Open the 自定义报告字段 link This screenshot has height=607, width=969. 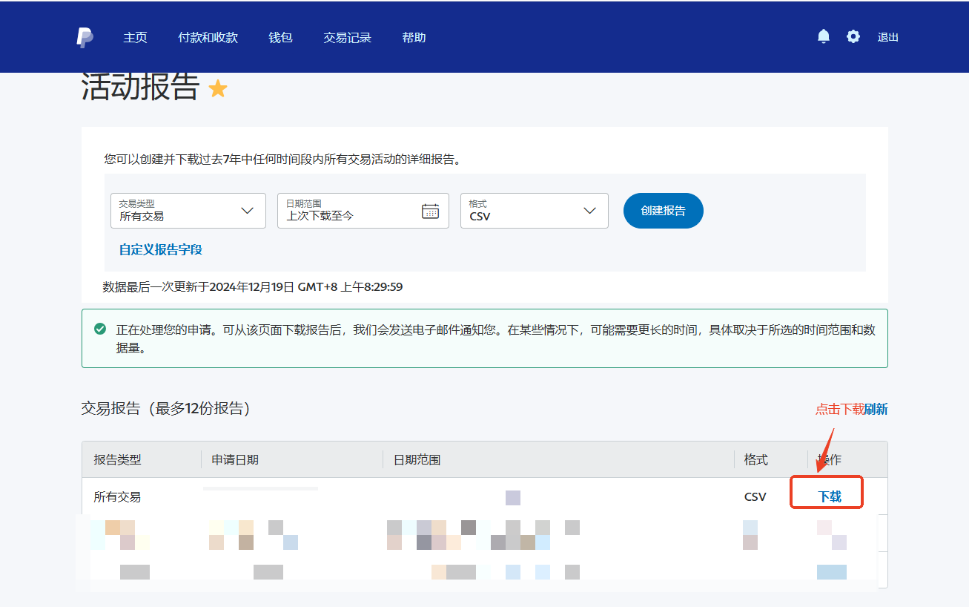coord(161,249)
